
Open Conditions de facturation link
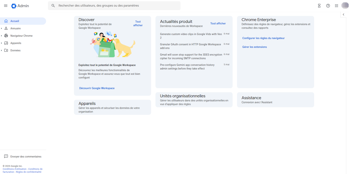pyautogui.click(x=23, y=170)
